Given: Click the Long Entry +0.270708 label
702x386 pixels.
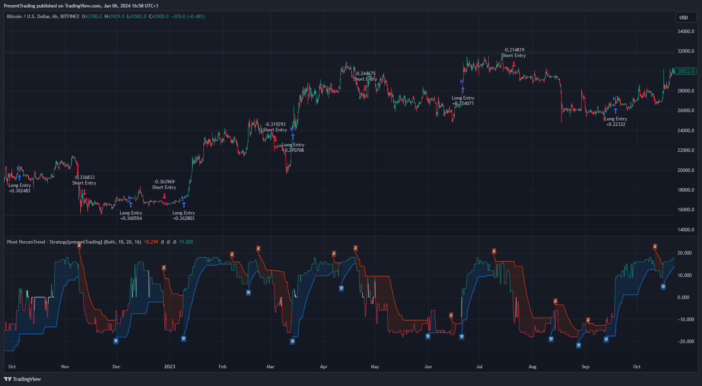Looking at the screenshot, I should [293, 148].
